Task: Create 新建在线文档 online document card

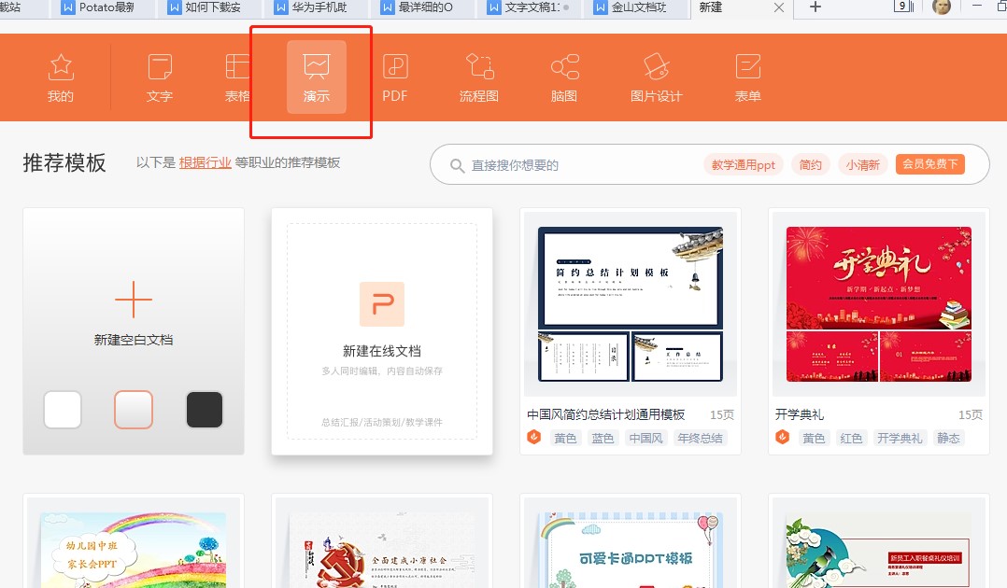Action: (382, 331)
